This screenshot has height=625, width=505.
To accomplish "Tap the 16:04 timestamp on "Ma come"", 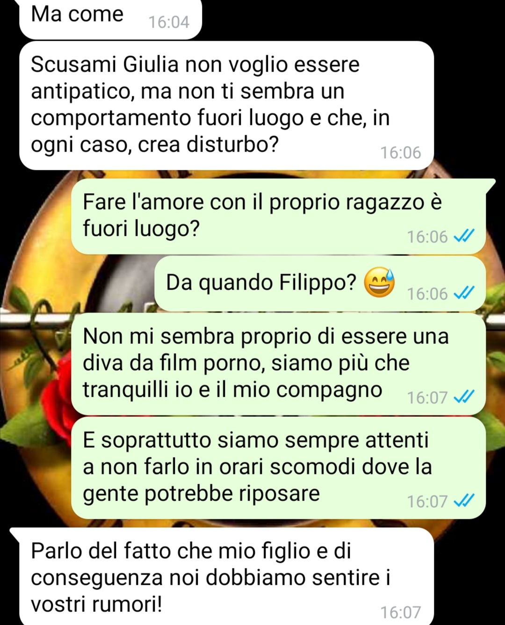I will (x=169, y=22).
